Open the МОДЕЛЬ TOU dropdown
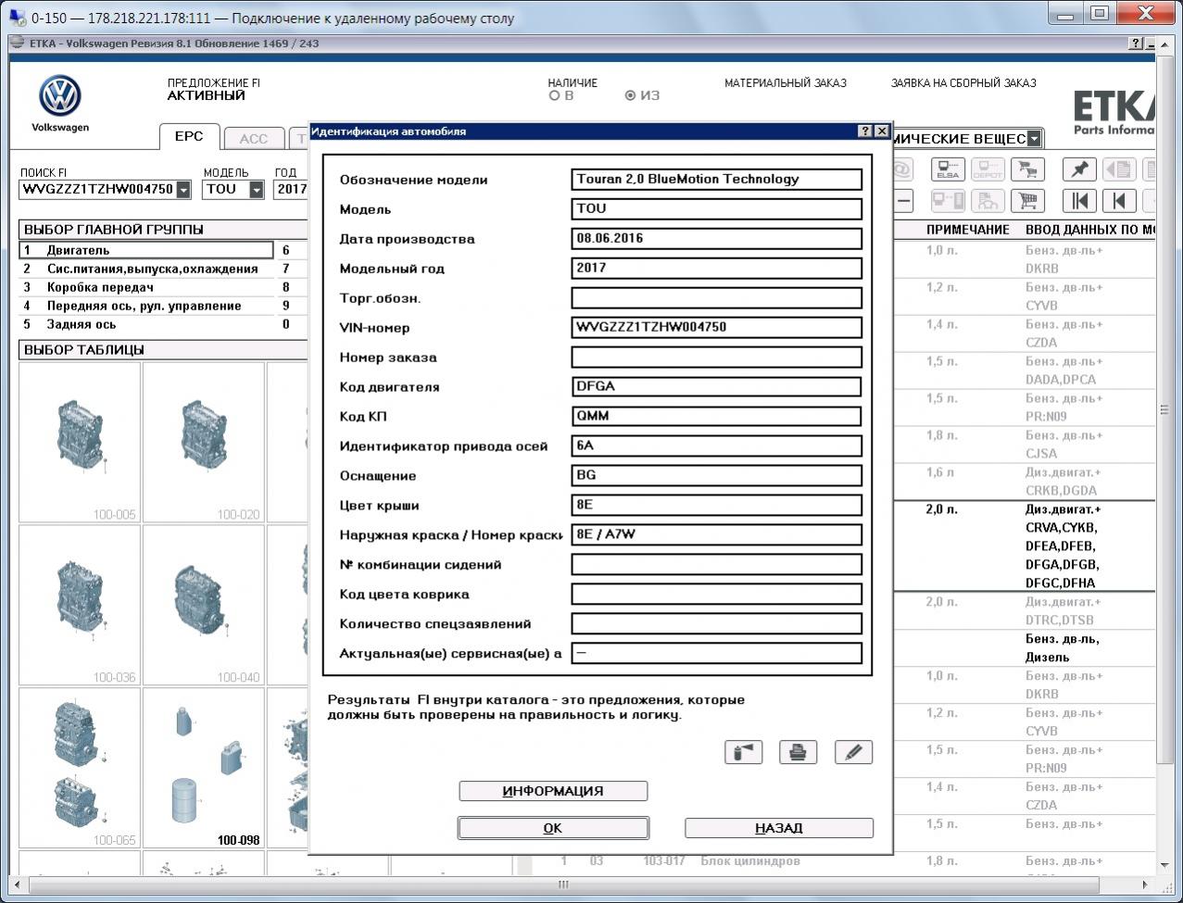The width and height of the screenshot is (1183, 903). 257,190
